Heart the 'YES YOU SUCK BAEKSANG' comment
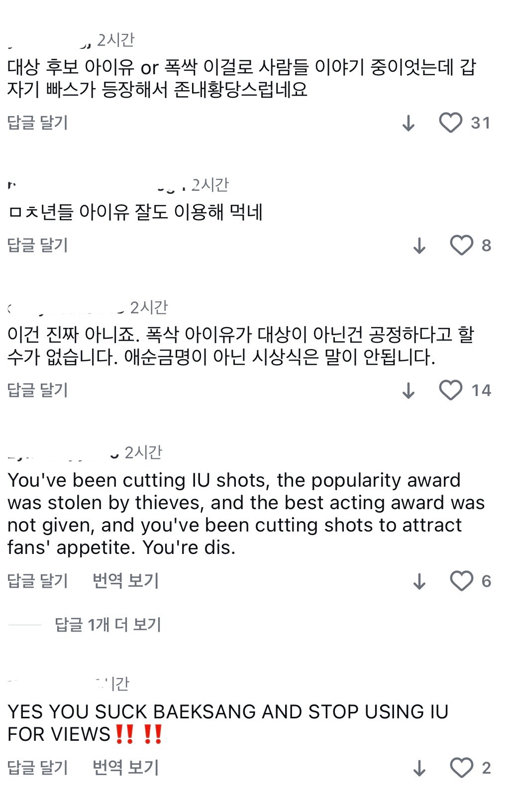 pyautogui.click(x=461, y=768)
